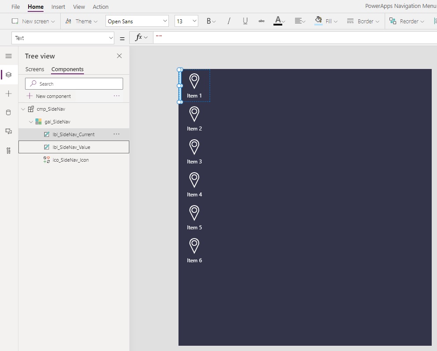The height and width of the screenshot is (351, 437).
Task: Toggle Bold formatting button
Action: point(211,21)
